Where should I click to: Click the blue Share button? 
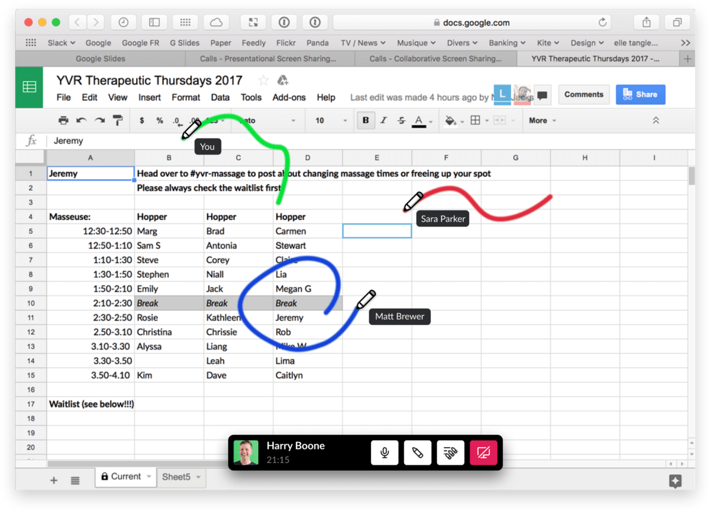(x=640, y=95)
